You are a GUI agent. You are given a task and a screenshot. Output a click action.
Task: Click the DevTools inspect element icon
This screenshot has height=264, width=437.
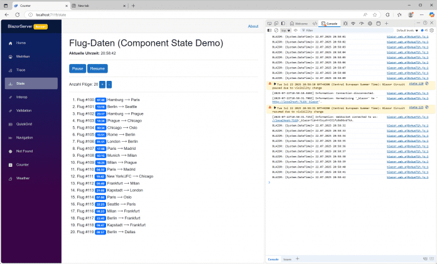point(269,23)
